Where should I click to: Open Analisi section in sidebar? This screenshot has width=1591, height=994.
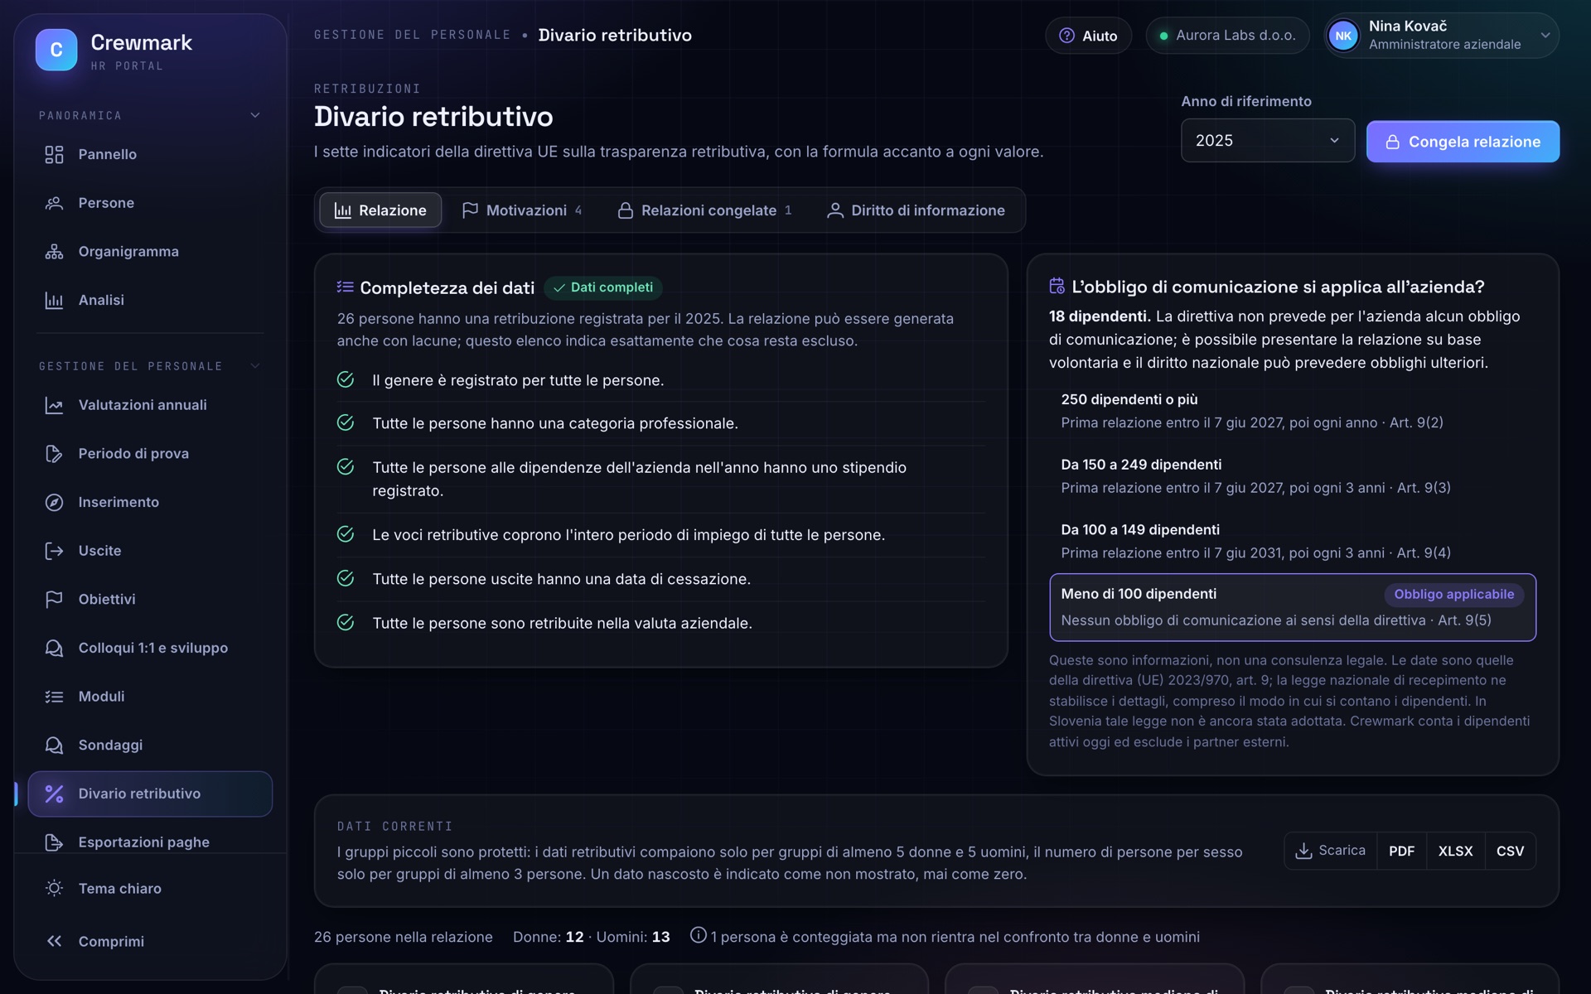(x=150, y=300)
